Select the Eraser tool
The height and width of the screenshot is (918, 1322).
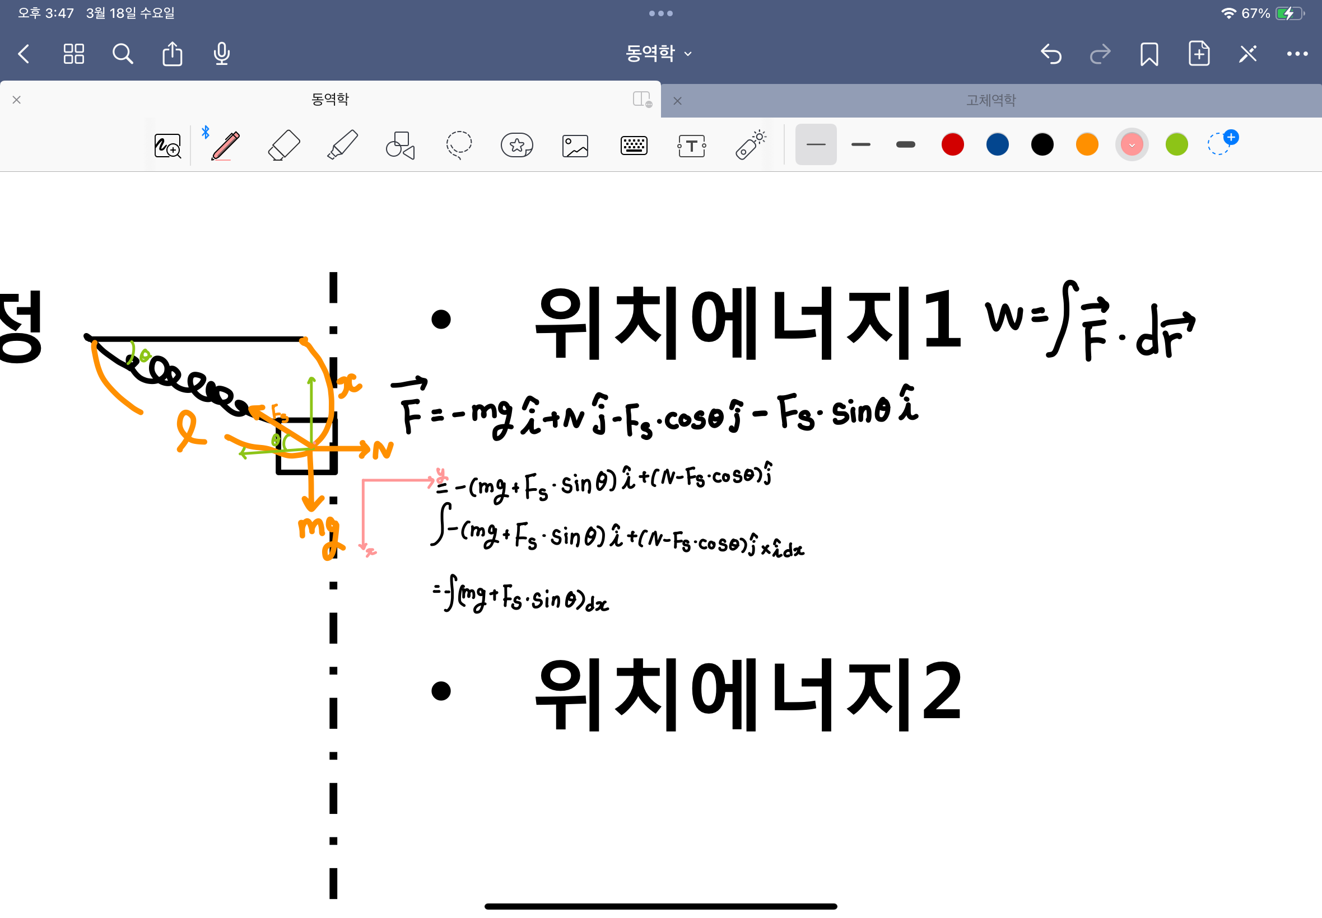[x=284, y=145]
